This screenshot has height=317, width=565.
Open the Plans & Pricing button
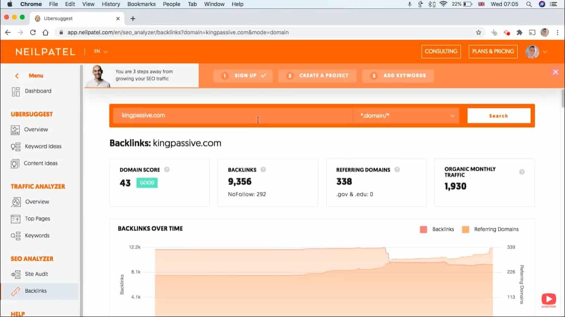point(493,52)
